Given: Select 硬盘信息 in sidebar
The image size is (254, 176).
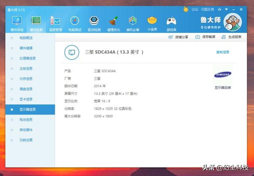Looking at the screenshot, I should tap(30, 89).
